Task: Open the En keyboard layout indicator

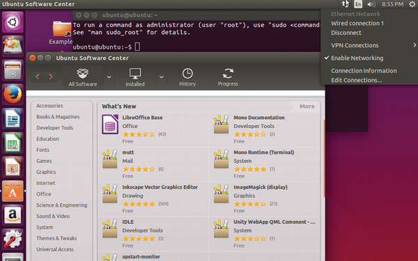Action: [x=358, y=4]
